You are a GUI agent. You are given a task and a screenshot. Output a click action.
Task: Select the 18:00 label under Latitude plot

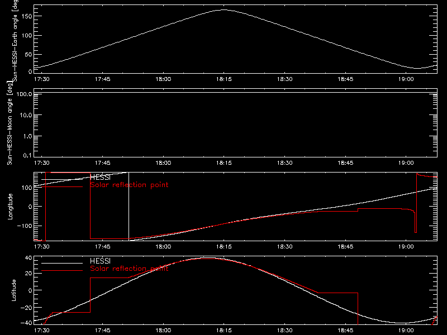tap(163, 330)
